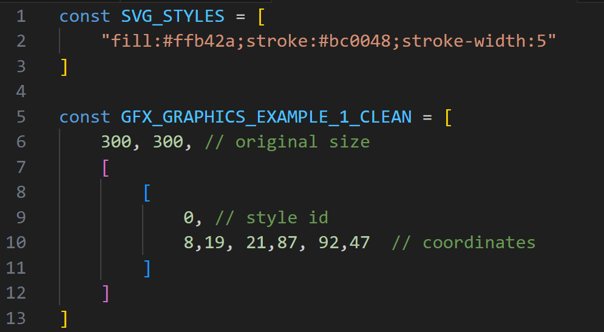Image resolution: width=604 pixels, height=332 pixels.
Task: Click line number 5 in the gutter
Action: (21, 117)
